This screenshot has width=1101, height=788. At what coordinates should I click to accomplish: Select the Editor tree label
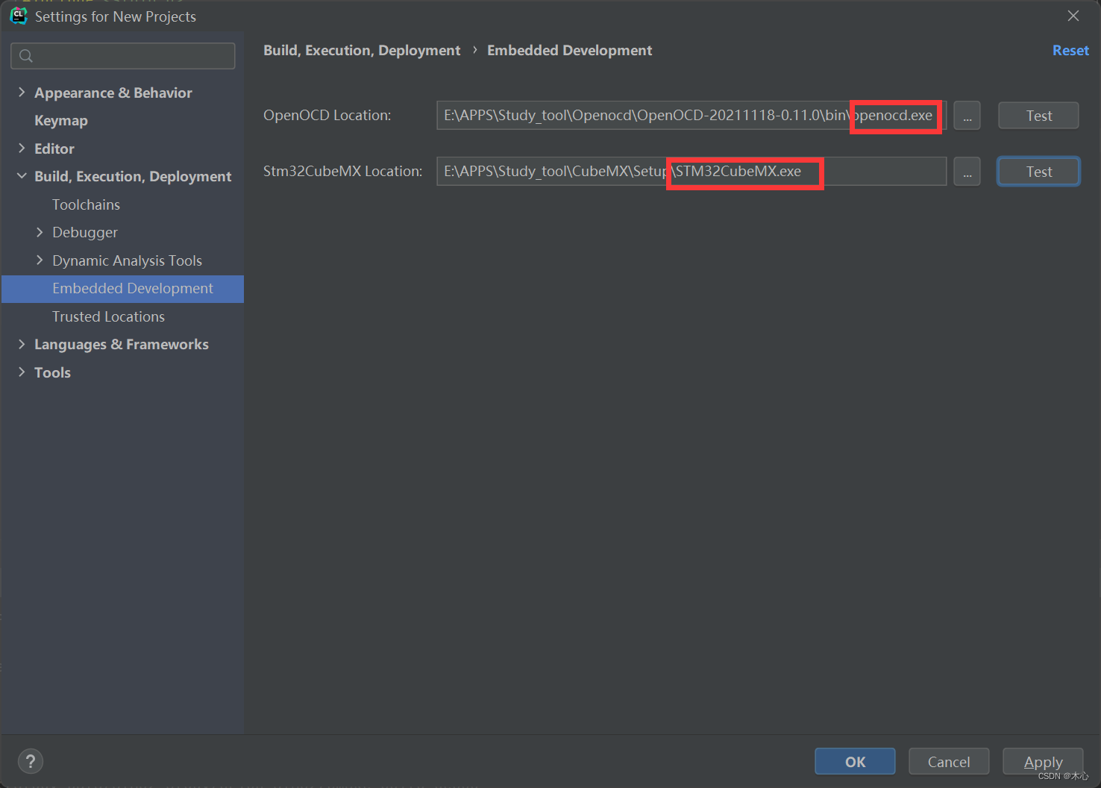[54, 148]
